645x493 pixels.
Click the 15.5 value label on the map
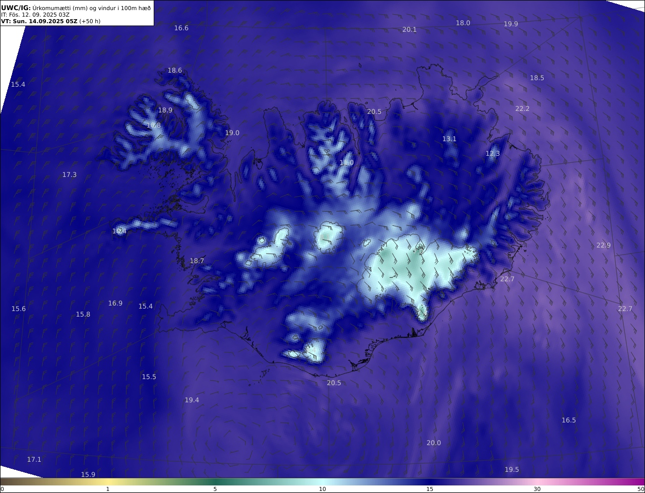[x=149, y=377]
